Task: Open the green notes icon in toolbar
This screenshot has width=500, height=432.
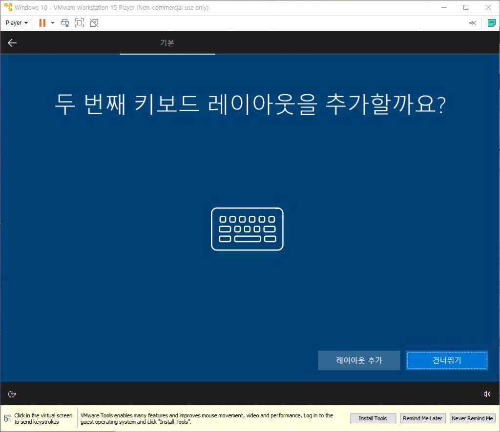Action: (x=491, y=23)
